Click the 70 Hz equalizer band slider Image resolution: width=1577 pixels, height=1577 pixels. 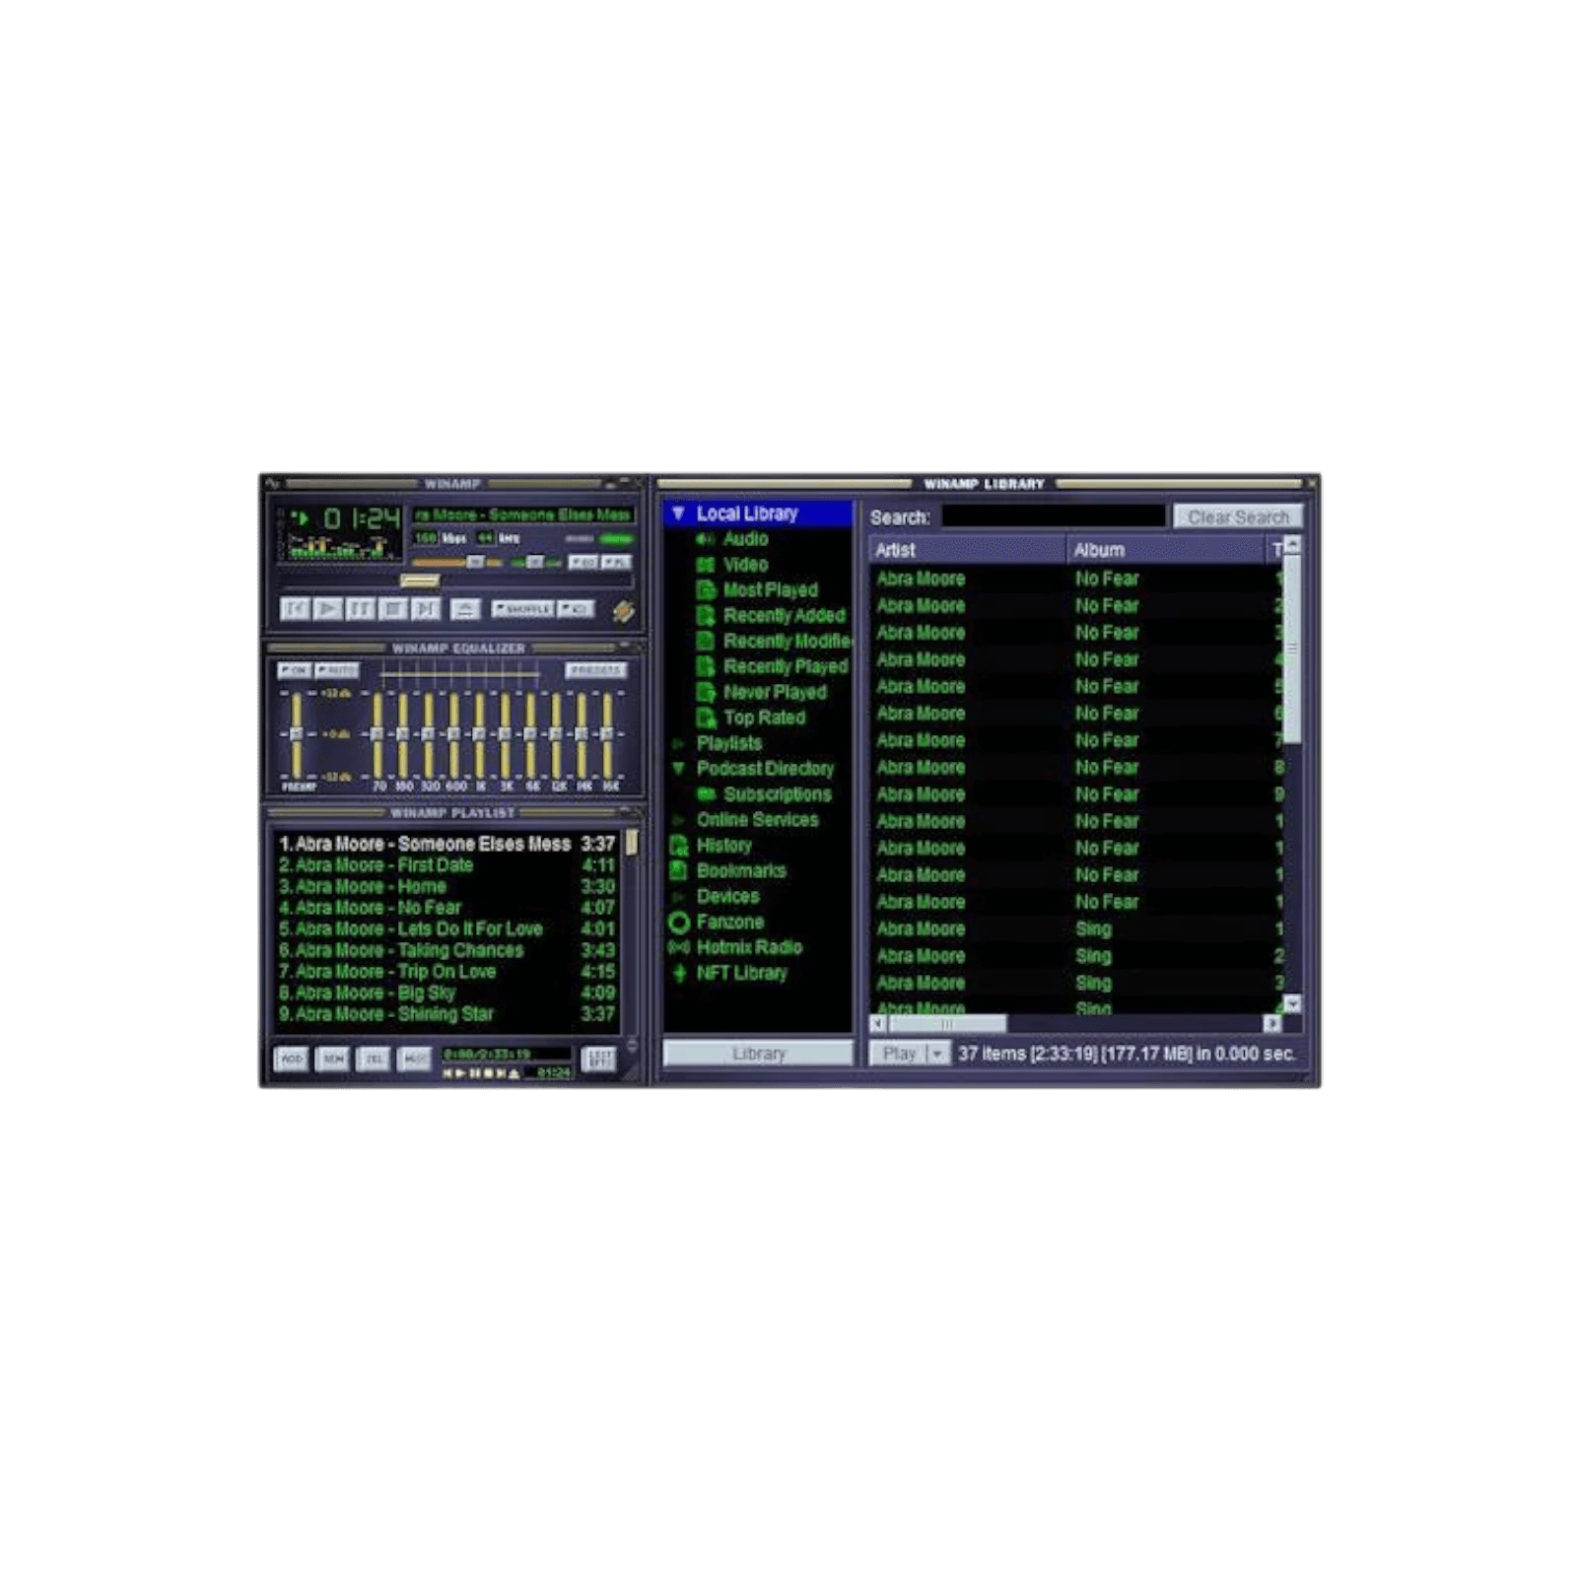[377, 734]
